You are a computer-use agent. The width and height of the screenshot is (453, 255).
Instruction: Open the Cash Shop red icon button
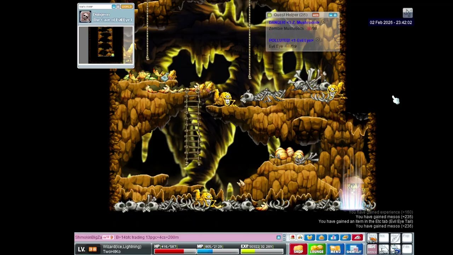pos(292,237)
